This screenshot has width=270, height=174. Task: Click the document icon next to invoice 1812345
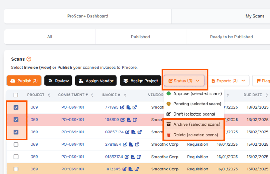coord(131,169)
